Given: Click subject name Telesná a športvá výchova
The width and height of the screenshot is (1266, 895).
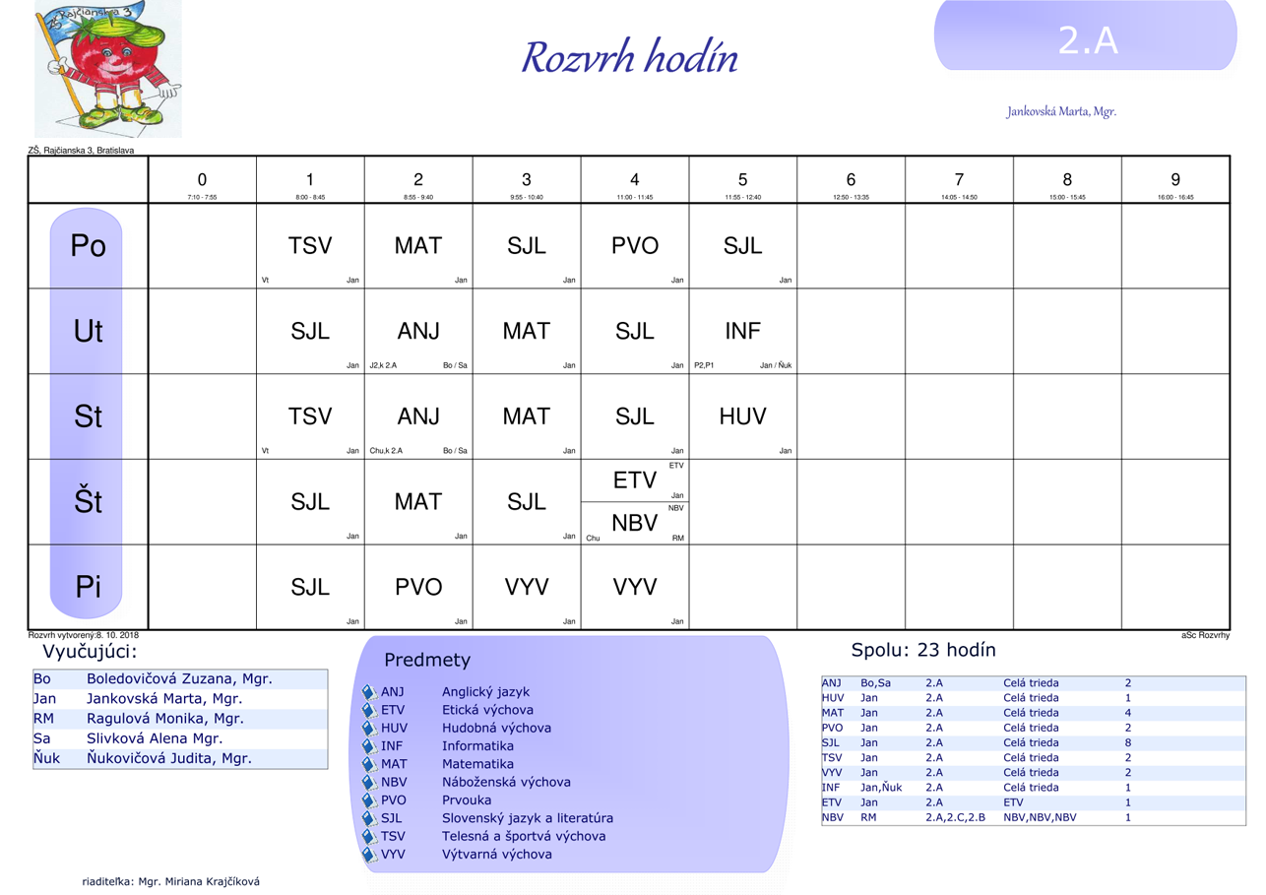Looking at the screenshot, I should click(524, 836).
